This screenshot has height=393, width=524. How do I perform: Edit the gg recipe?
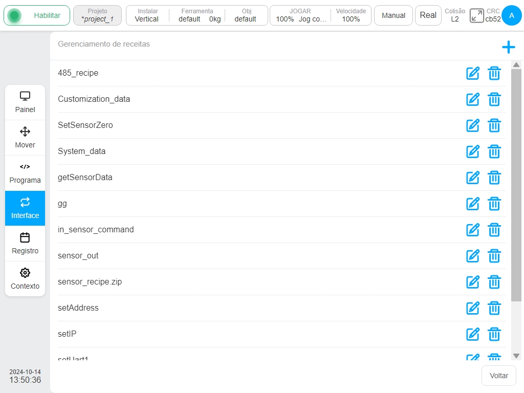coord(472,204)
